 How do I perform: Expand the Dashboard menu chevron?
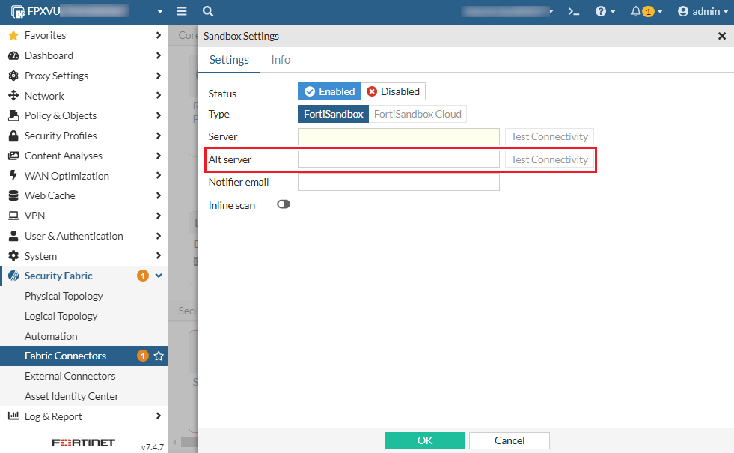(x=158, y=55)
